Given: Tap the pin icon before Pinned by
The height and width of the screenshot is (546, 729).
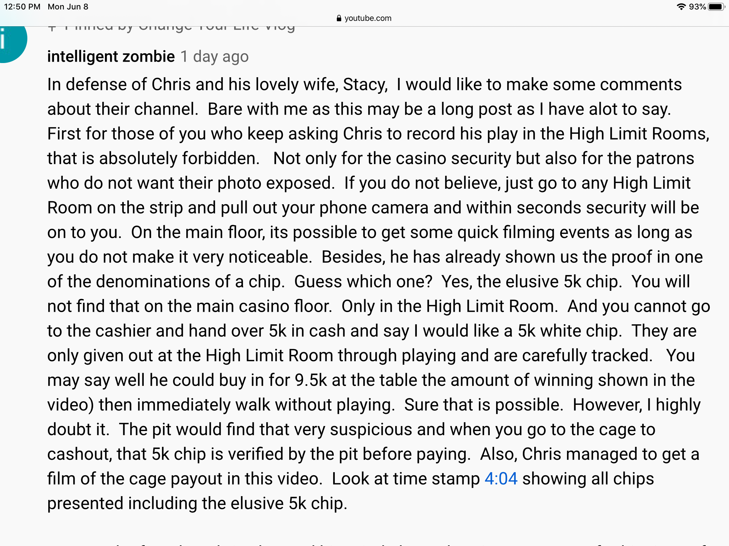Looking at the screenshot, I should tap(52, 28).
